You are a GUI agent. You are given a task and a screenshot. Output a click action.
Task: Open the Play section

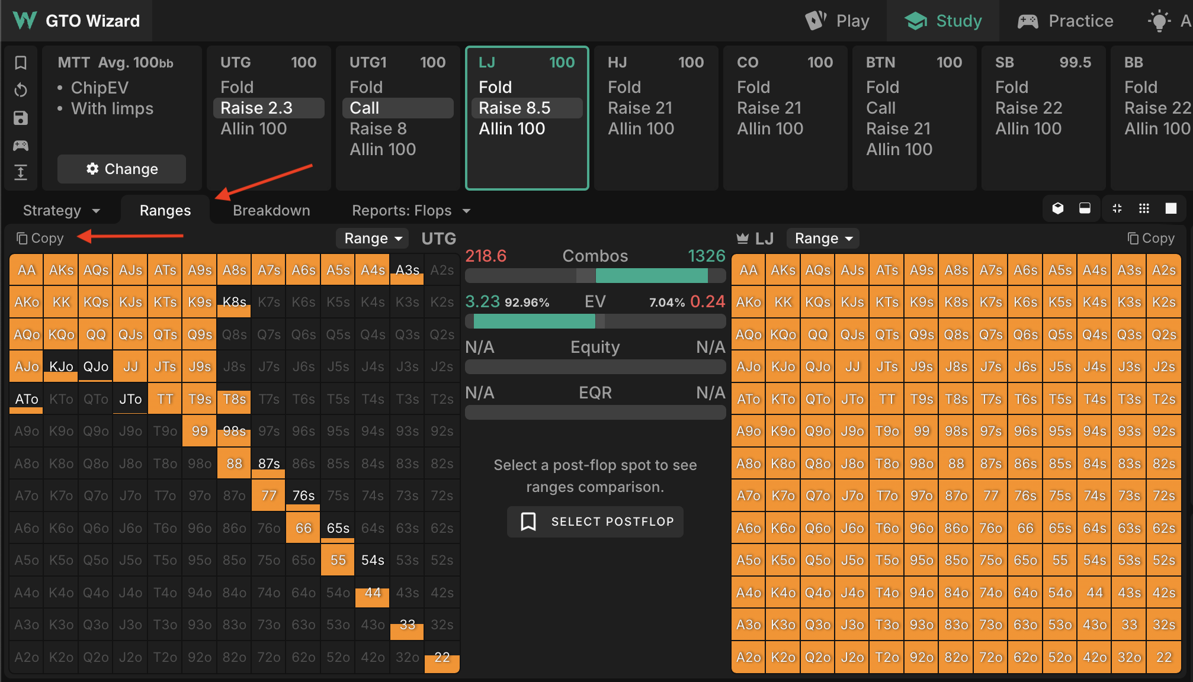click(836, 21)
